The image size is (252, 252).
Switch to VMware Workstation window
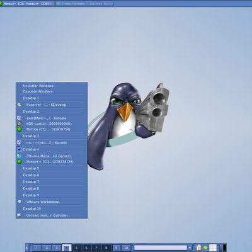pos(52,202)
